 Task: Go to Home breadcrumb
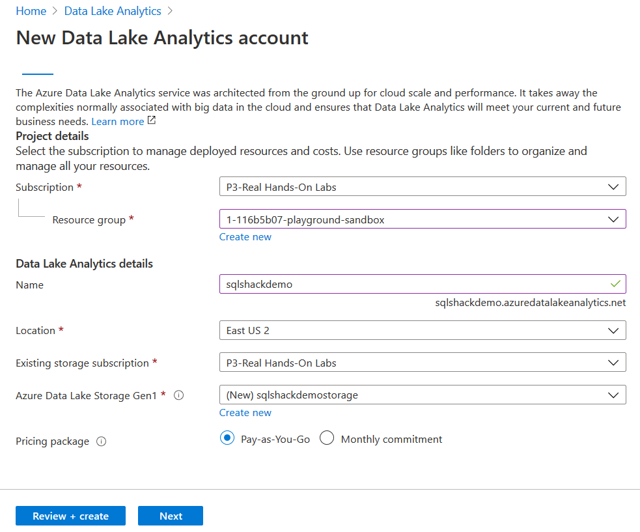coord(31,11)
